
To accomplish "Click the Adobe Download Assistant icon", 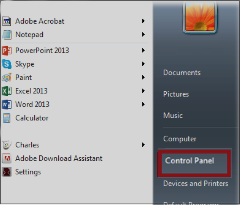I will click(6, 158).
